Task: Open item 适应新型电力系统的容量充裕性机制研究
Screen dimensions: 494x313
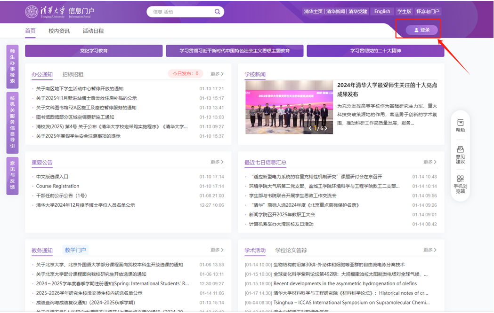Action: (316, 177)
